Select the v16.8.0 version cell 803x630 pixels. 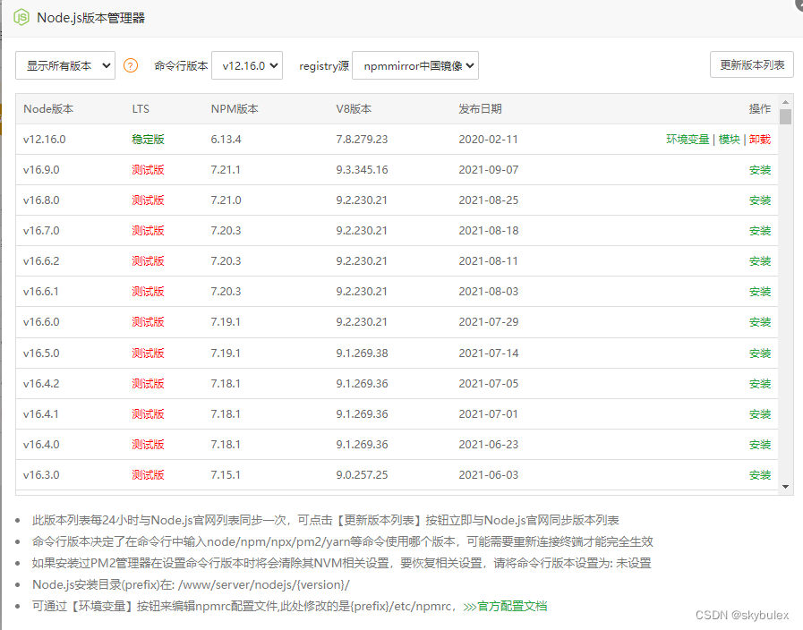41,200
